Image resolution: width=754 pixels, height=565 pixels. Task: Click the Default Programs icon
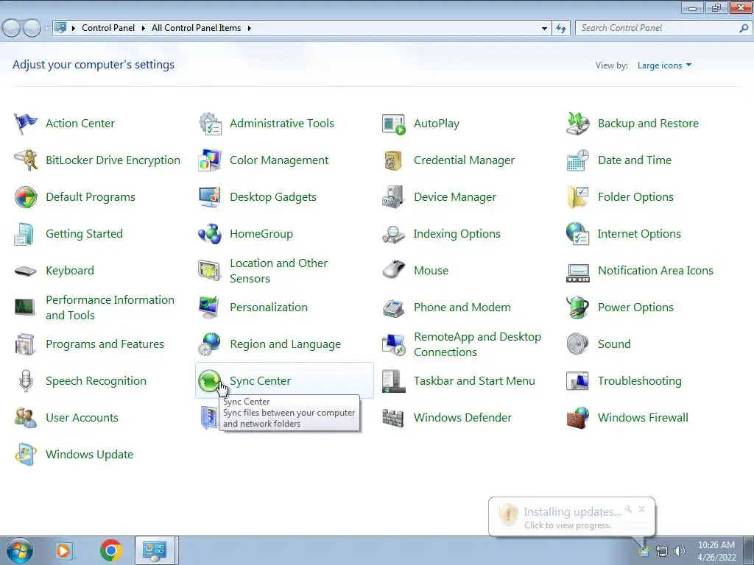point(26,197)
